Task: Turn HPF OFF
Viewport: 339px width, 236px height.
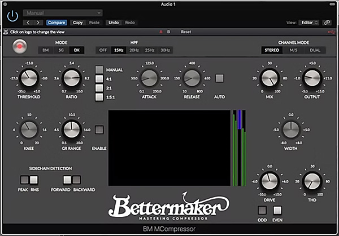Action: point(103,50)
